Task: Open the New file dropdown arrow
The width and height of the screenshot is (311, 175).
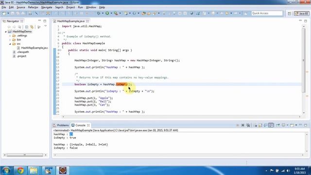Action: point(8,13)
